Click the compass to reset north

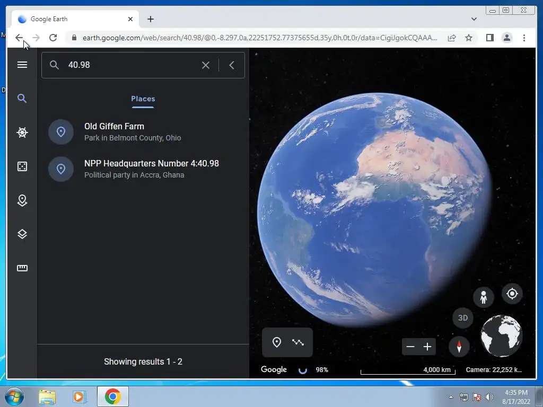click(459, 347)
